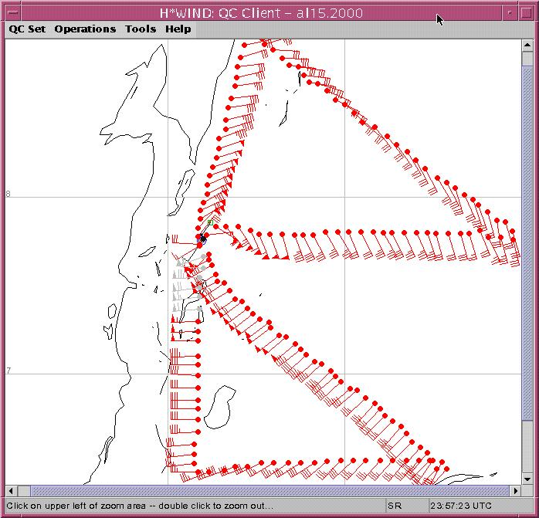Screen dimensions: 539x518
Task: Click the SR status bar field
Action: pos(395,506)
